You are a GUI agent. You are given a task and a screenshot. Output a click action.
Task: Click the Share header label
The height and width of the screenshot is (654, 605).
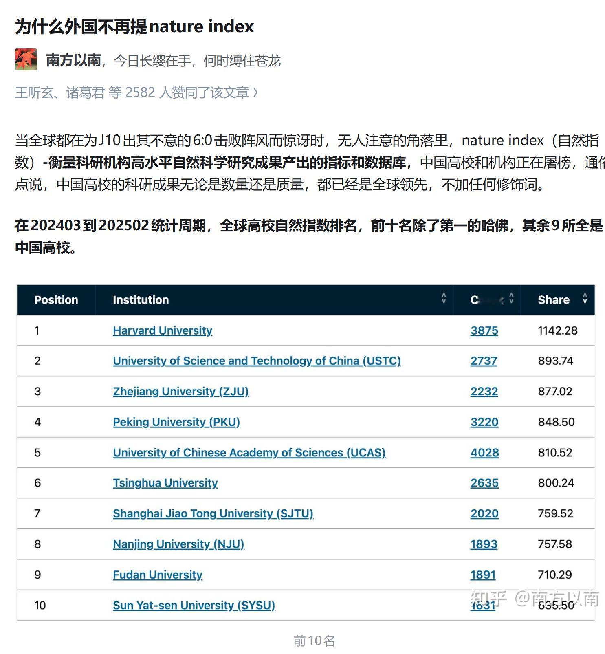pyautogui.click(x=553, y=300)
